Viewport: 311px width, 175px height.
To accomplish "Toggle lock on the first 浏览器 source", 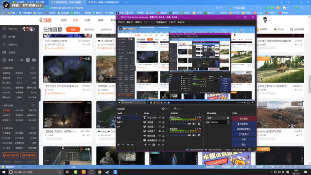I will (x=163, y=122).
